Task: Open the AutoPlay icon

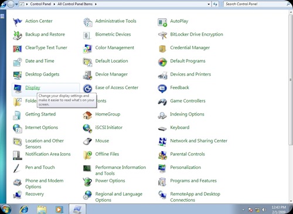Action: point(162,22)
